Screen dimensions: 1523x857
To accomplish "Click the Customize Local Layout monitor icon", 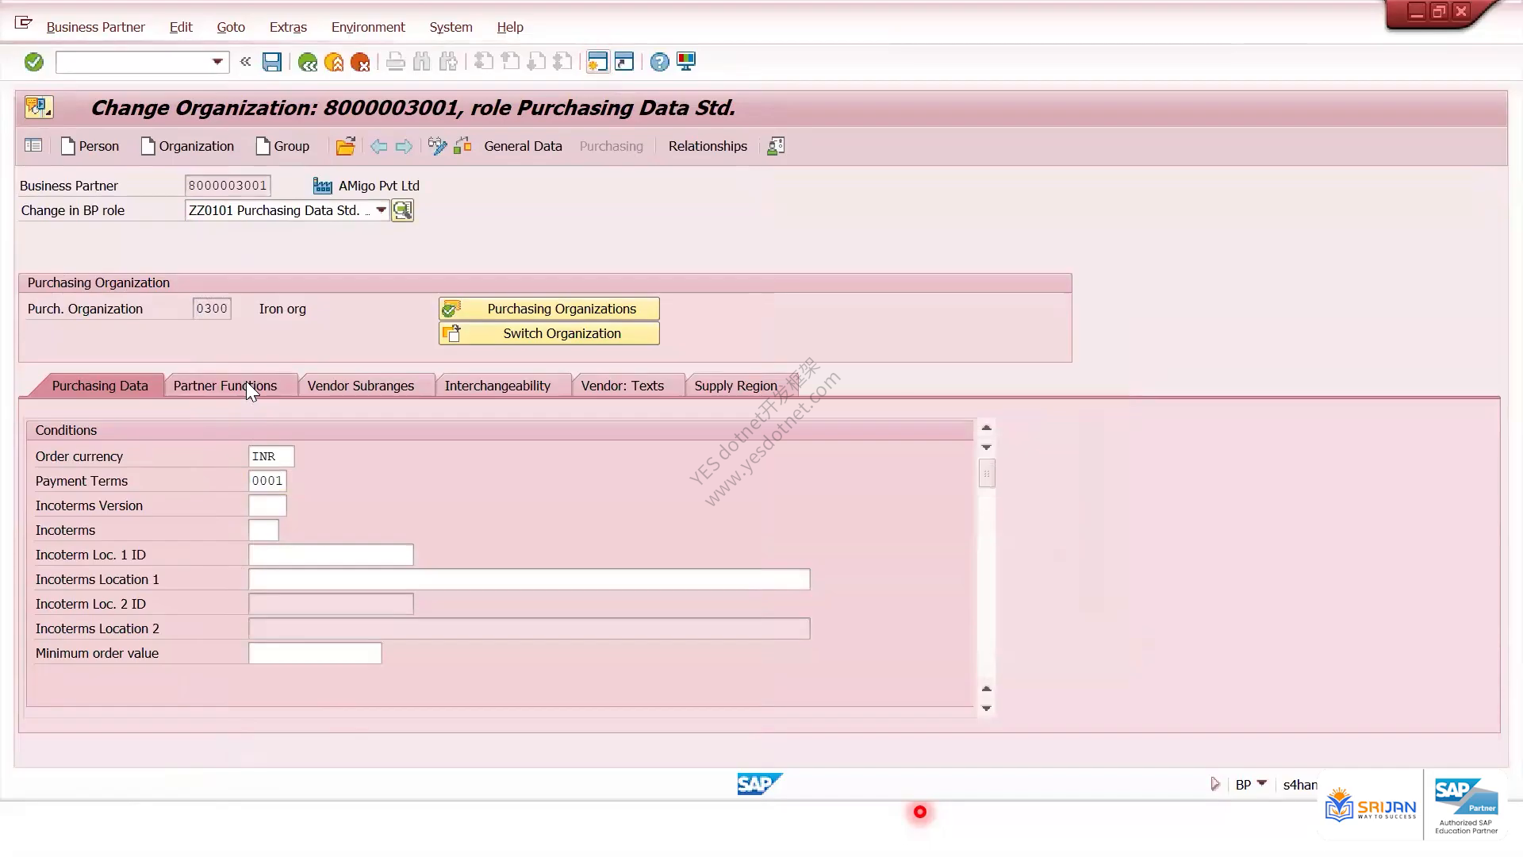I will pyautogui.click(x=686, y=62).
